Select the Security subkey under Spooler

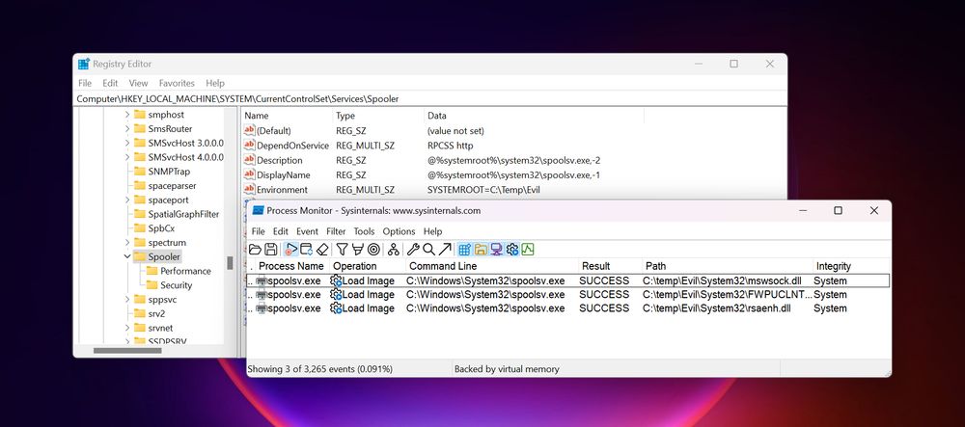click(x=176, y=285)
